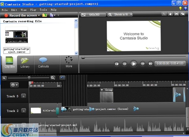Click the lightbulb tips icon
Screen dimensions: 189x137
click(x=180, y=8)
